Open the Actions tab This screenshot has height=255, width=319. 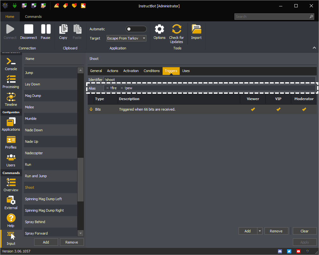click(x=113, y=71)
